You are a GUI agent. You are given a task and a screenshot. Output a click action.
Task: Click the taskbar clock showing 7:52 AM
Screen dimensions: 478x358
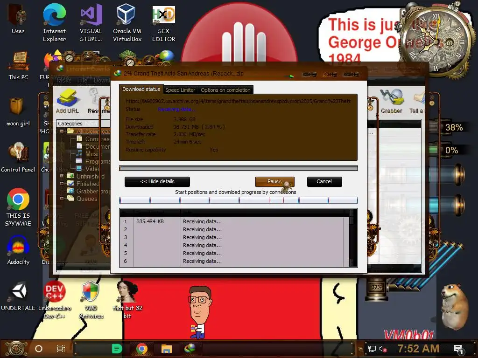[x=418, y=349]
